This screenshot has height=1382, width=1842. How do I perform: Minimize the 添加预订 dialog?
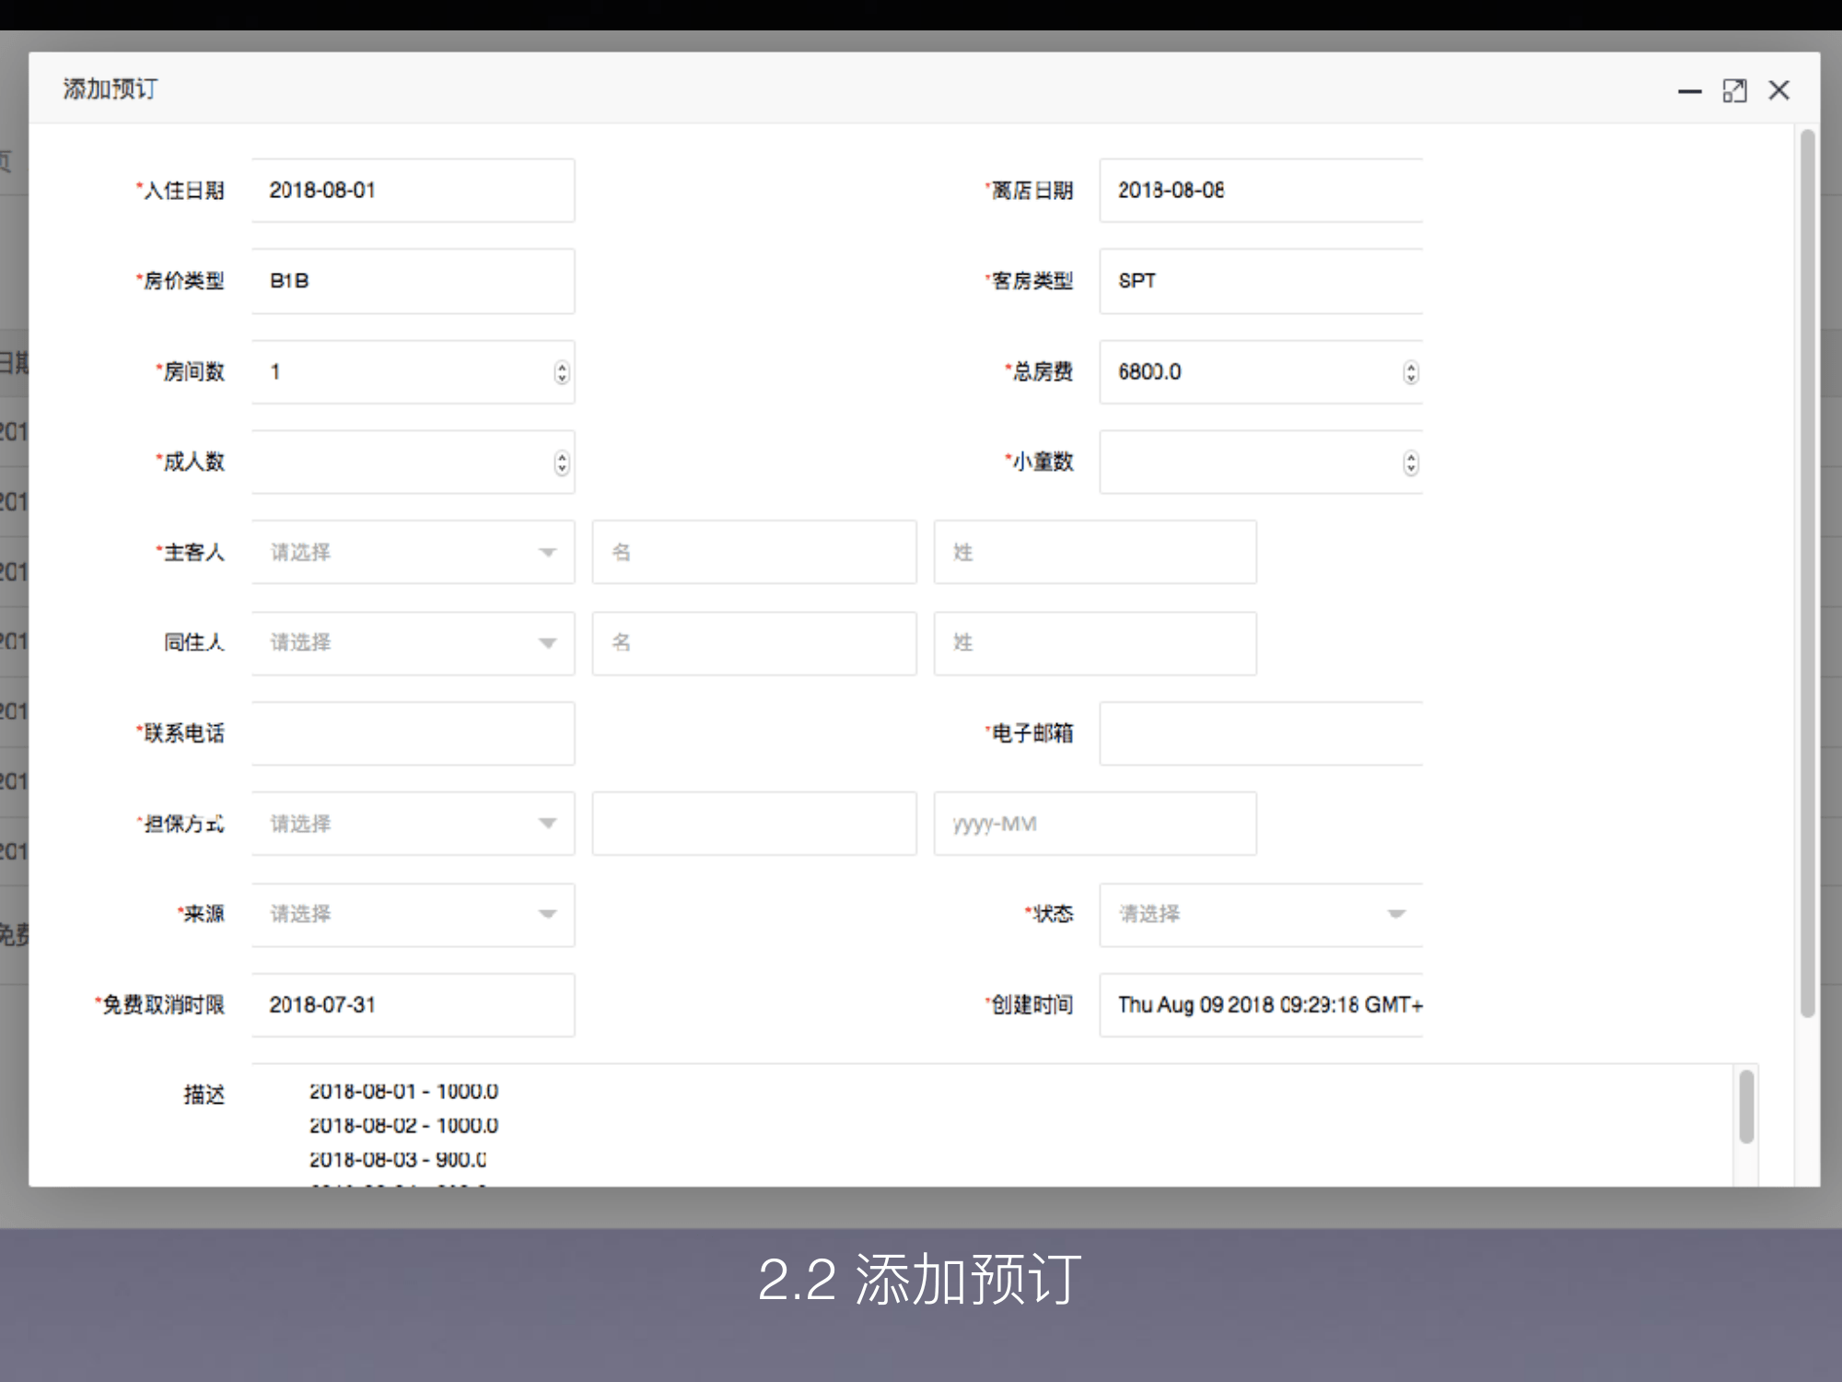pos(1689,90)
